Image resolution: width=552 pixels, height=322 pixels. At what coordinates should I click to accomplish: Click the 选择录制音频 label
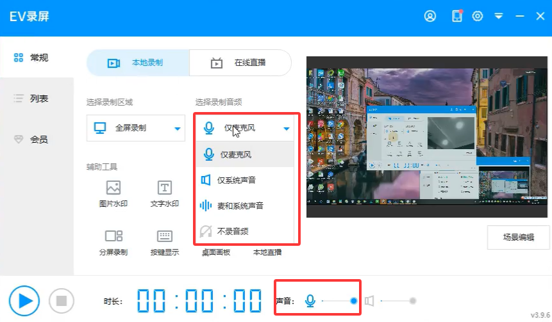click(219, 102)
